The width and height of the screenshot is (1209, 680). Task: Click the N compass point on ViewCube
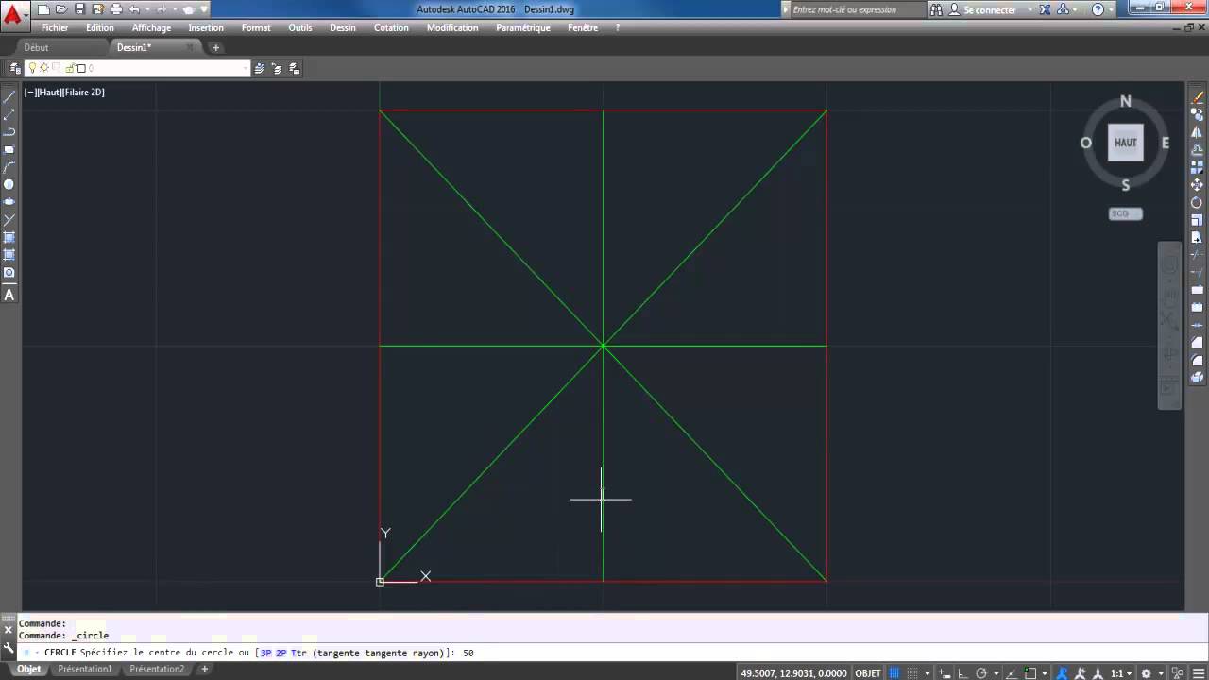pos(1125,101)
